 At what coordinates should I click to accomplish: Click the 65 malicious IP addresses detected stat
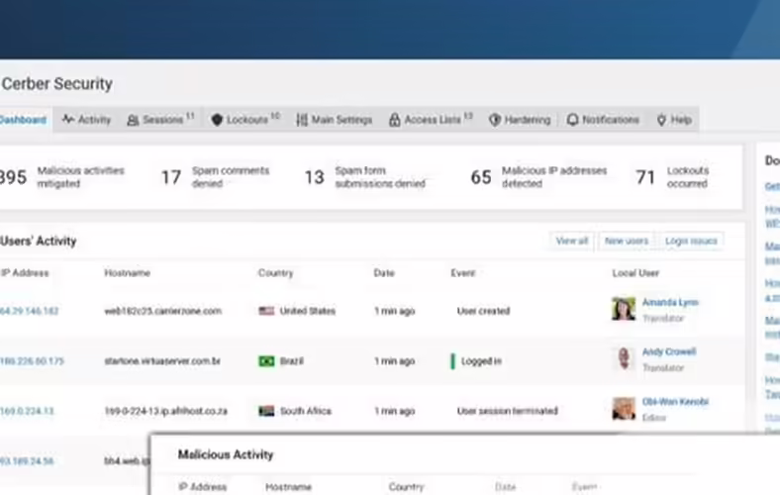pyautogui.click(x=538, y=177)
